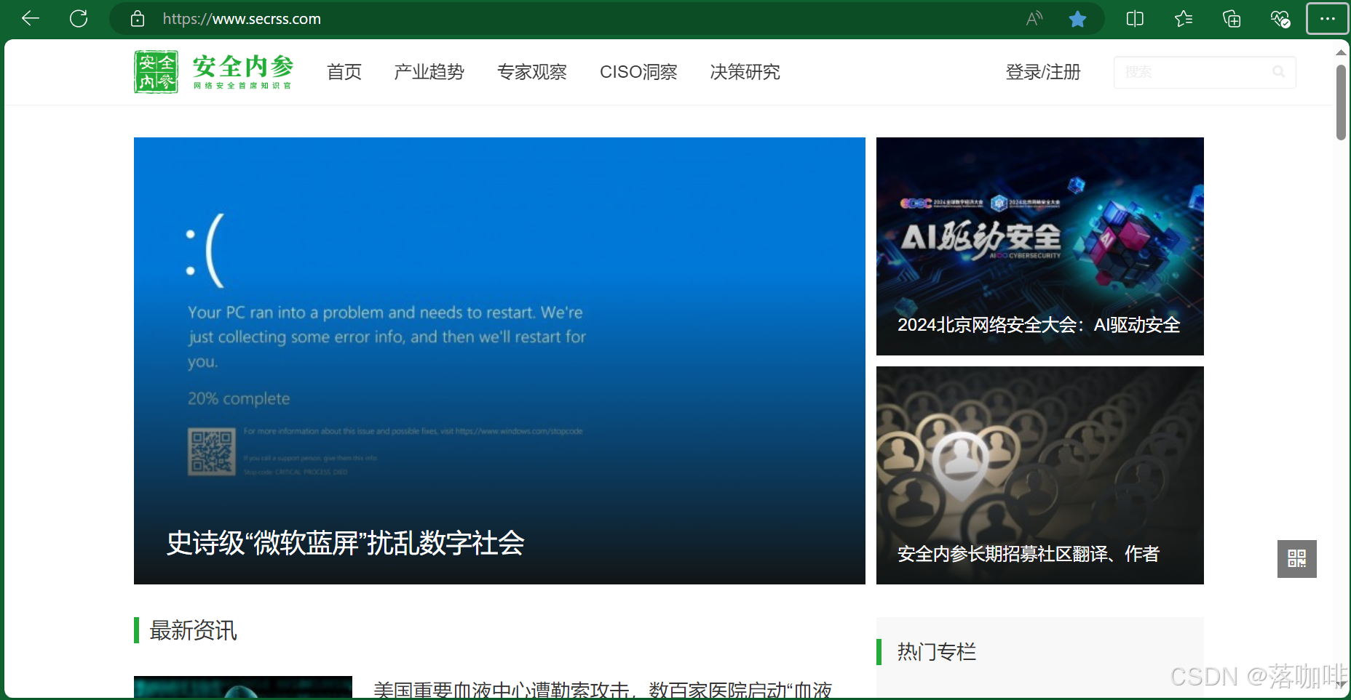This screenshot has height=700, width=1351.
Task: Click scrollbar up arrow
Action: click(1341, 52)
